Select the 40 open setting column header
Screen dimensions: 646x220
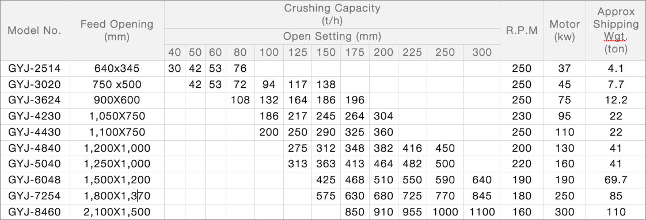click(174, 53)
